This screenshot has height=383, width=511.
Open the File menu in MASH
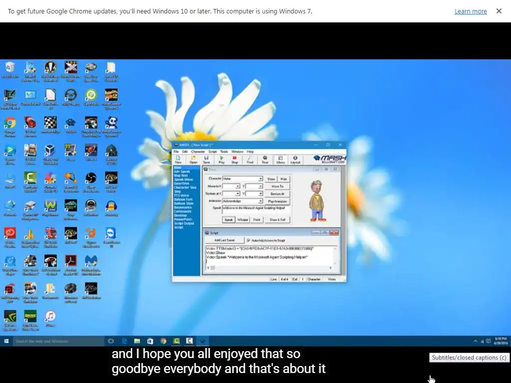(x=176, y=152)
